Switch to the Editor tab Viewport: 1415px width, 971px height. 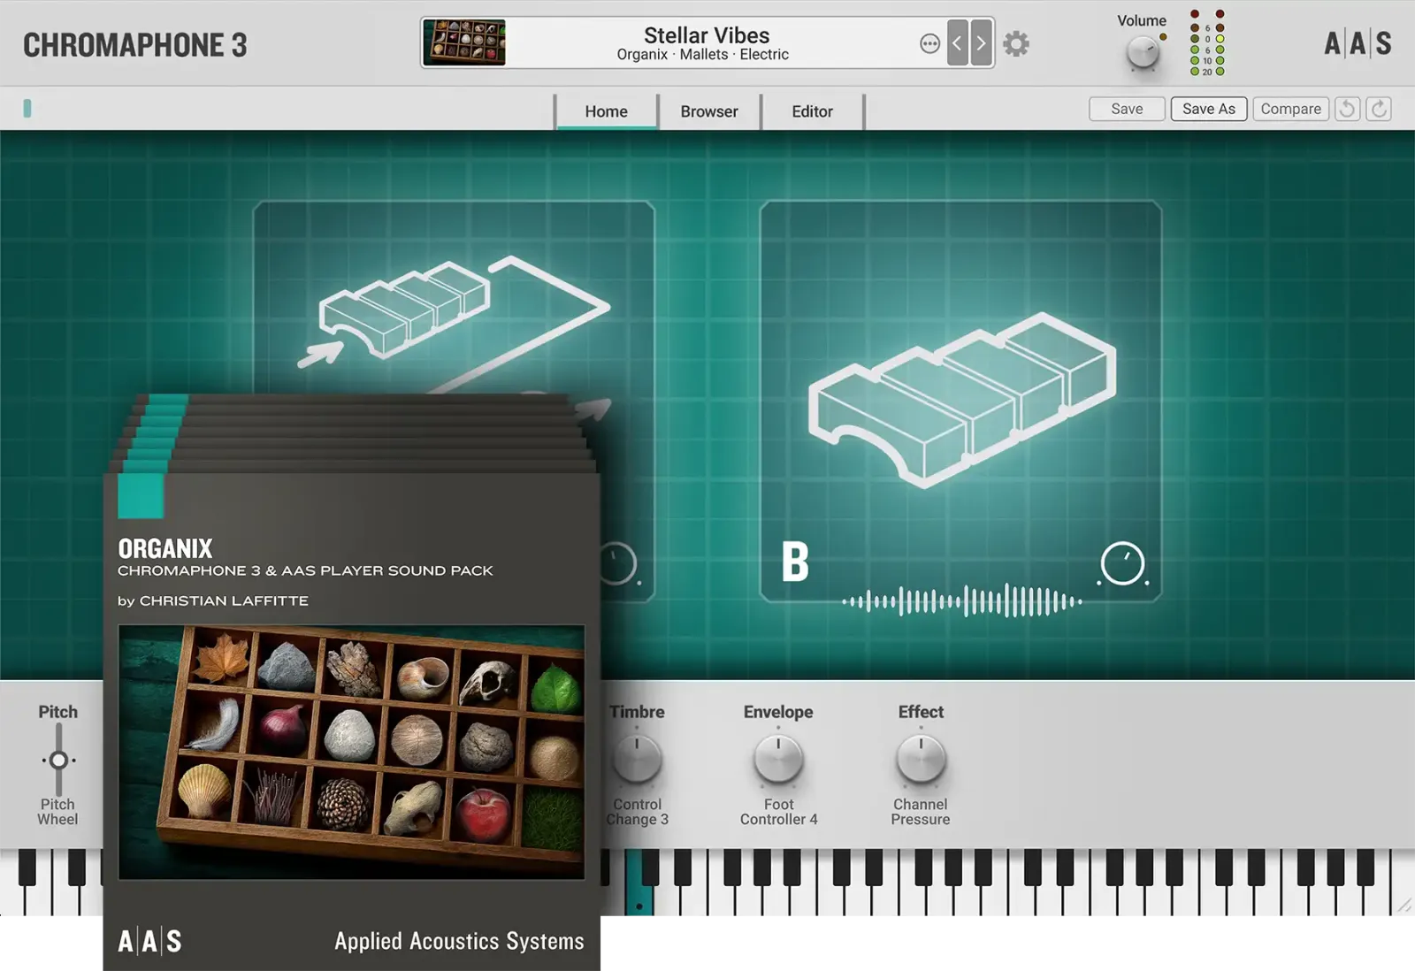pyautogui.click(x=812, y=111)
